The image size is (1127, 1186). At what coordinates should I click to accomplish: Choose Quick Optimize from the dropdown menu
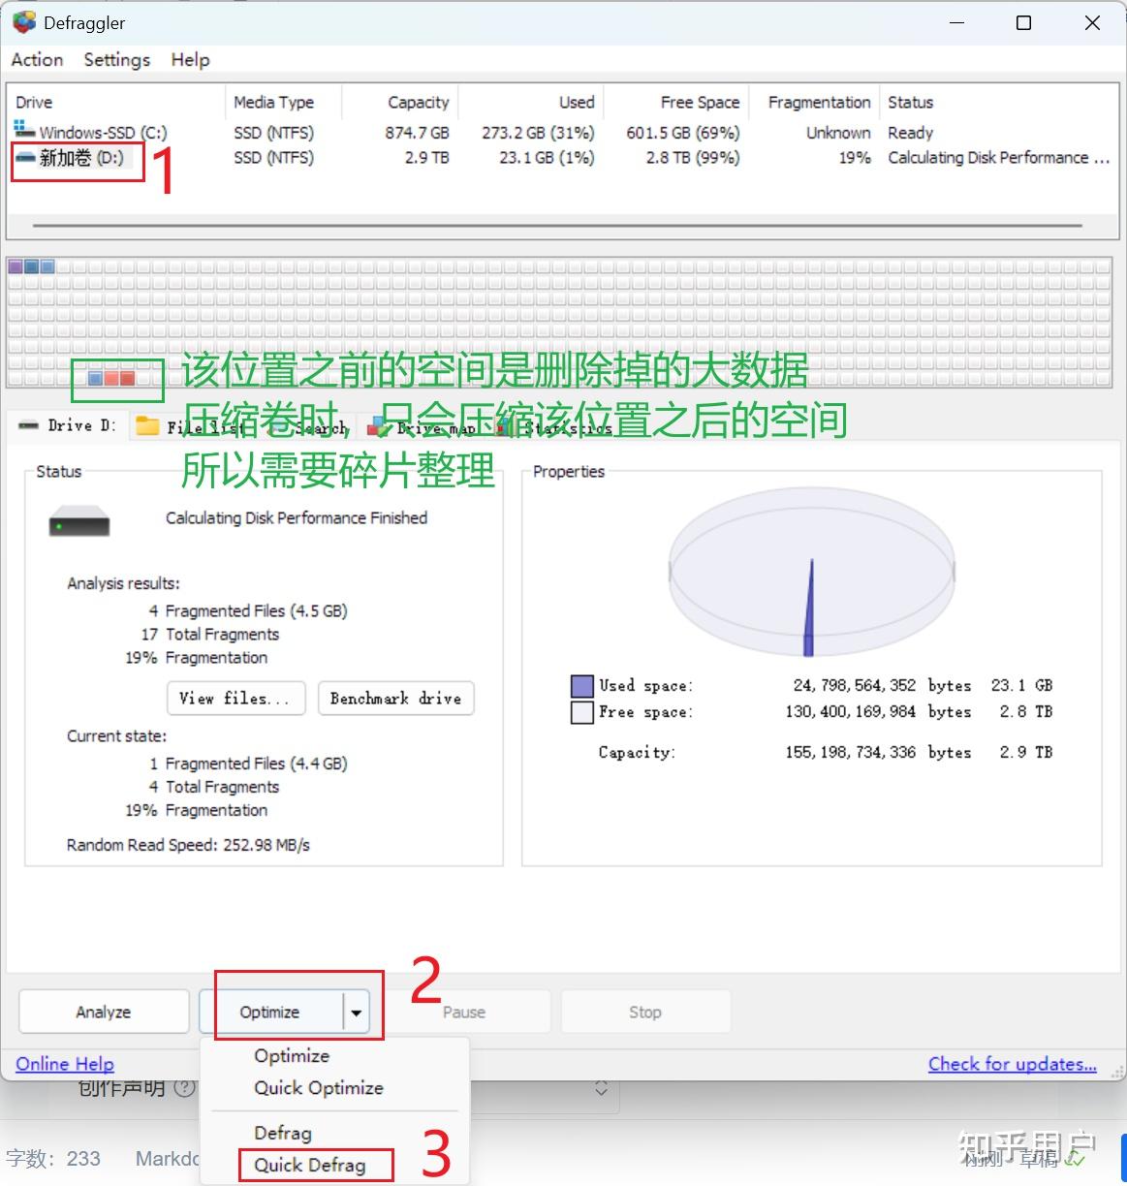coord(319,1087)
